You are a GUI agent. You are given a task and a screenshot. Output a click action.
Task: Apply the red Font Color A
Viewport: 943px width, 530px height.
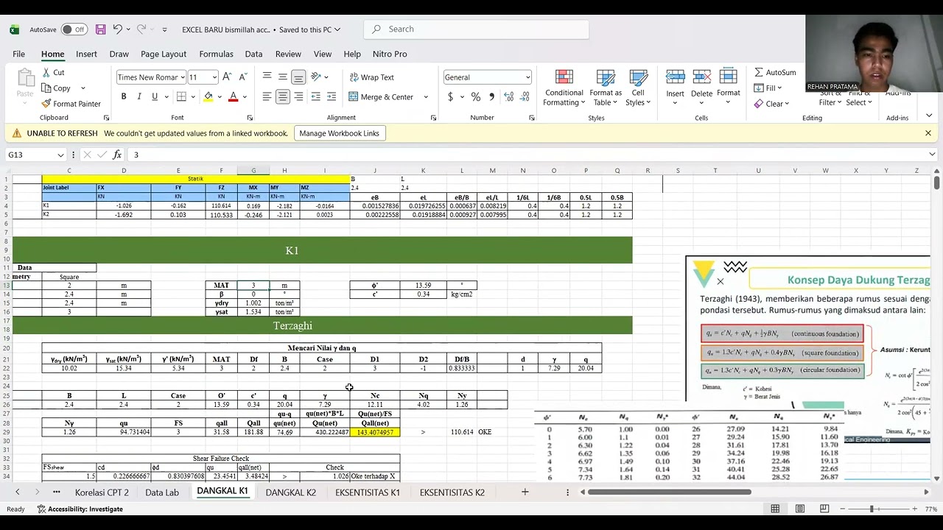[x=234, y=96]
